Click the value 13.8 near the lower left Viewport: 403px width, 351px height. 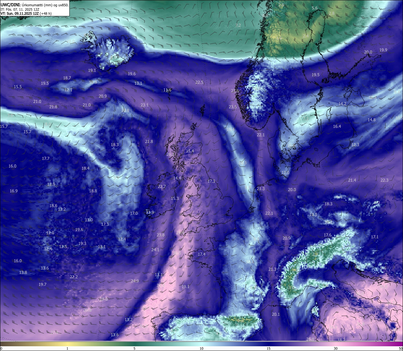pos(23,272)
